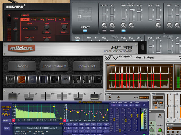
Task: Click the File button in XB-1
Action: point(6,128)
